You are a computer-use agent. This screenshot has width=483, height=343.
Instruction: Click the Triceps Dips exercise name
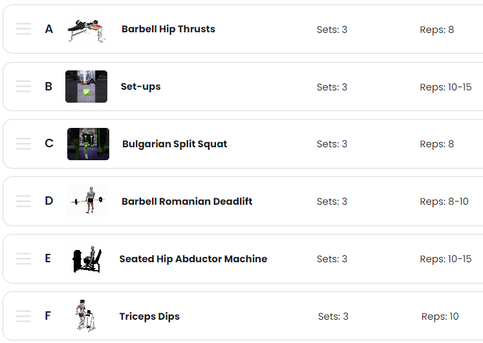[x=149, y=317]
